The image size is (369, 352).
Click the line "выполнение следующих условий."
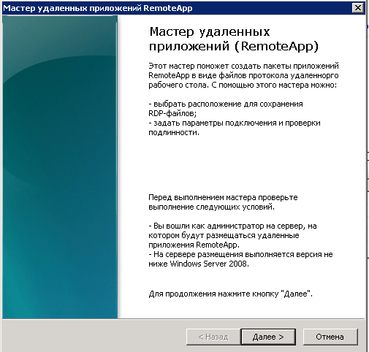click(211, 207)
